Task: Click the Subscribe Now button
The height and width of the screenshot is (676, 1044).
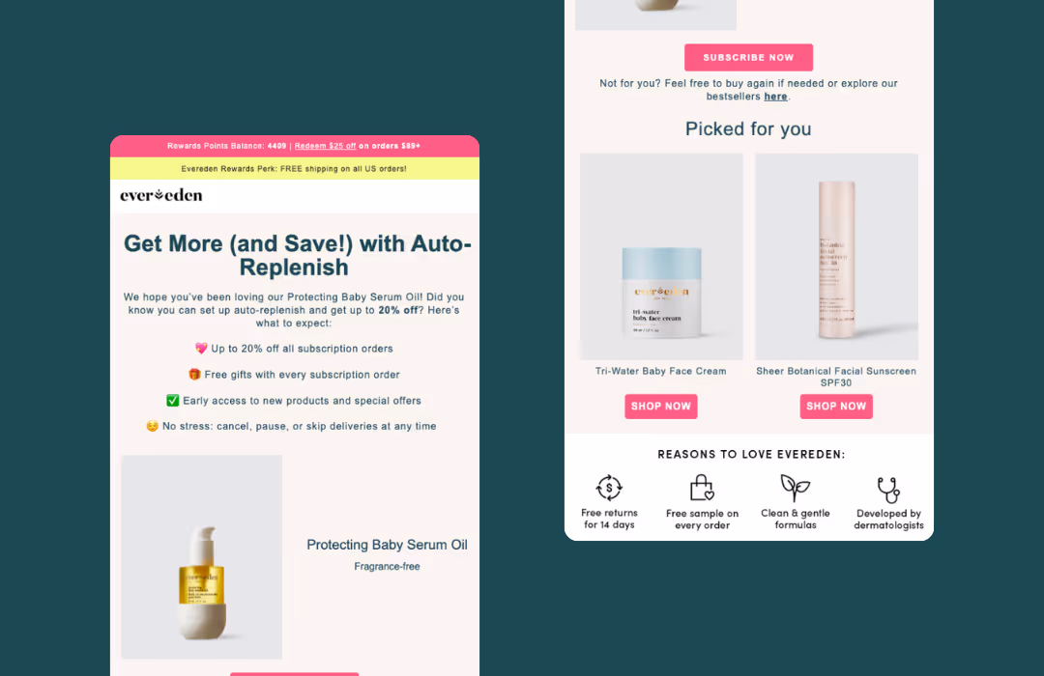Action: click(x=748, y=57)
